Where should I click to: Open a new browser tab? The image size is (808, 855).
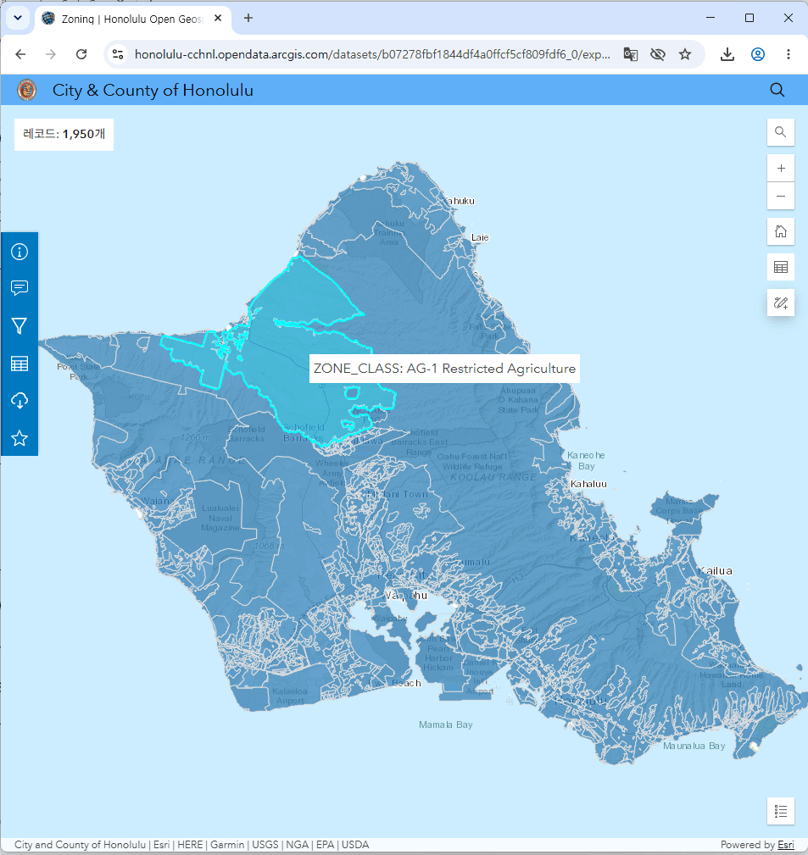(x=248, y=18)
